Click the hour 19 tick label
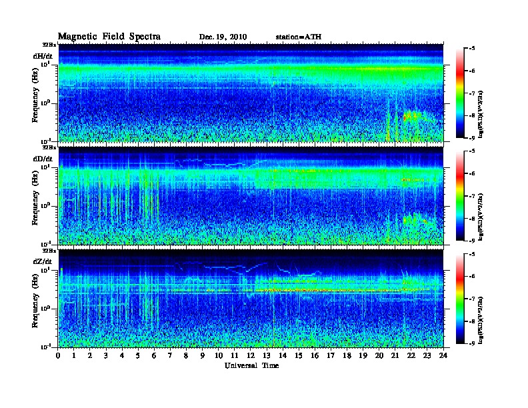 point(363,355)
